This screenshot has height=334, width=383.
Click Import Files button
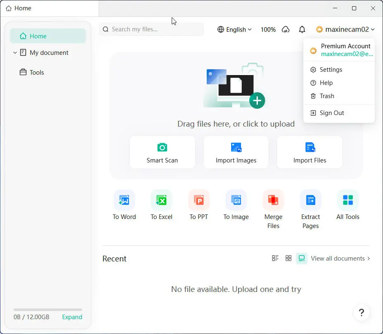point(310,153)
